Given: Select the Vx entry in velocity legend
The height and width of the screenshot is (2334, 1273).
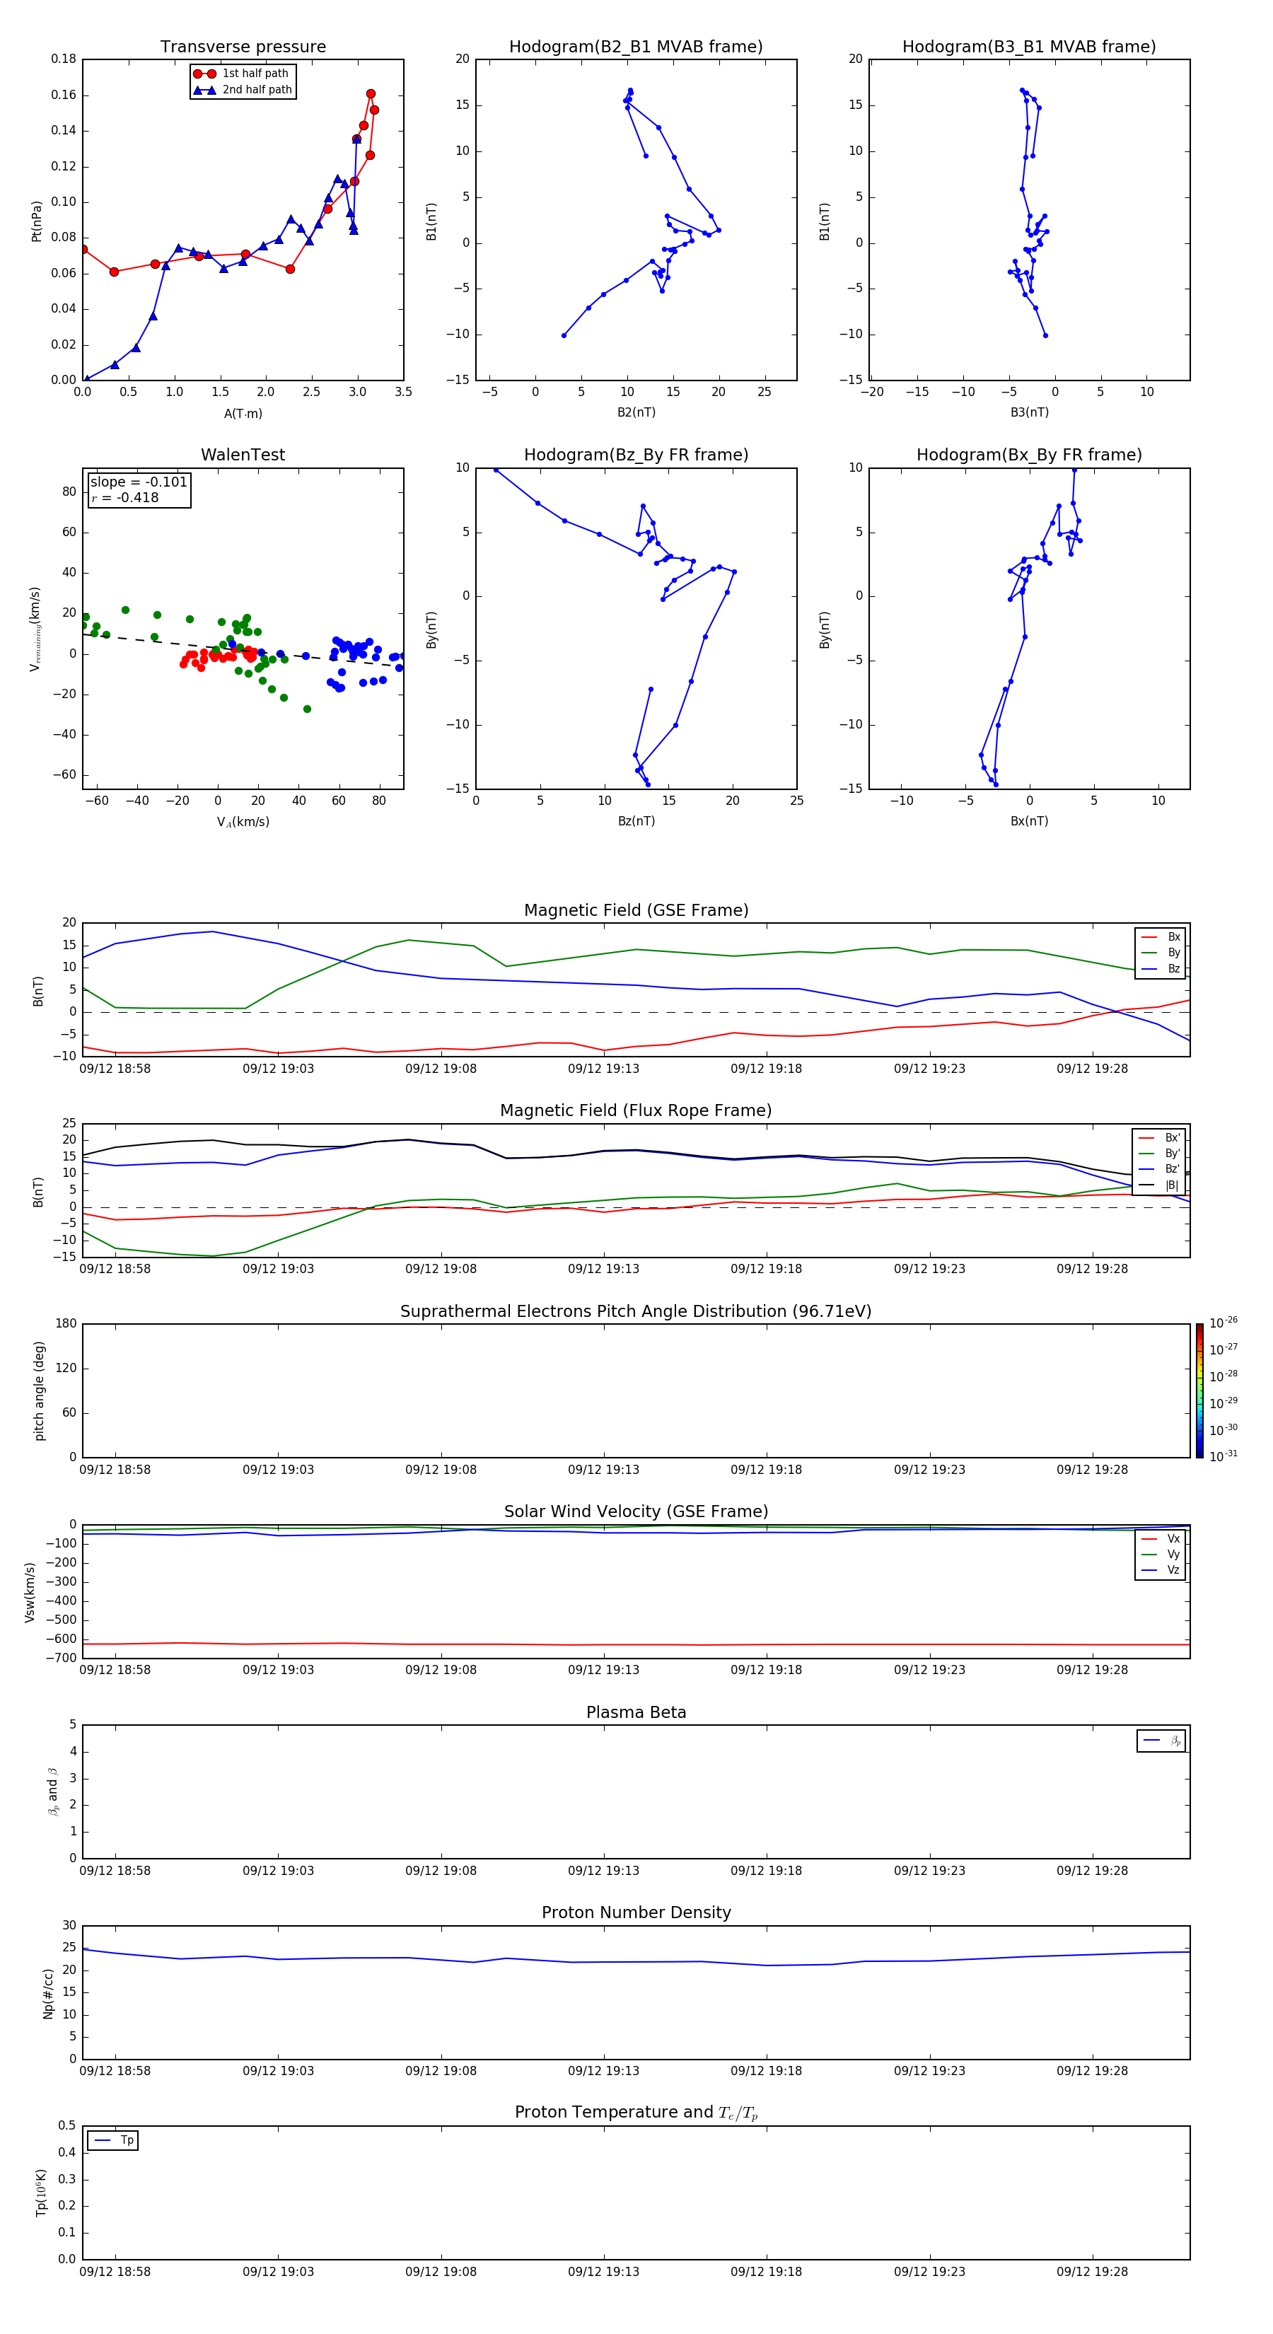Looking at the screenshot, I should 1161,1538.
